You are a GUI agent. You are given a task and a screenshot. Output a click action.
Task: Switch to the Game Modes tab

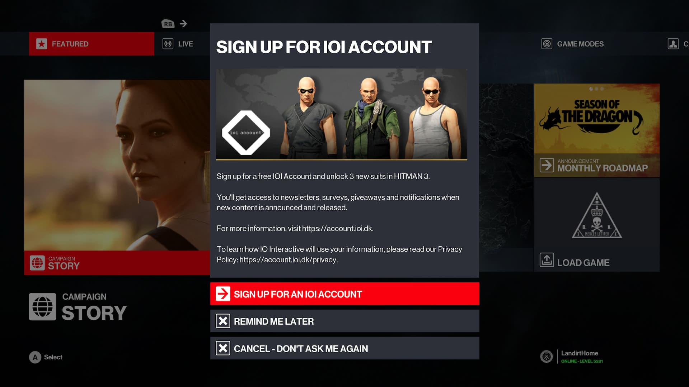(572, 44)
